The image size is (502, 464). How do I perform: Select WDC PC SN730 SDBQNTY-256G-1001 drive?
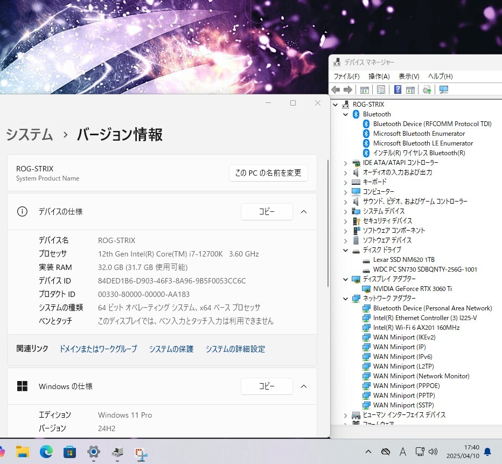tap(425, 269)
